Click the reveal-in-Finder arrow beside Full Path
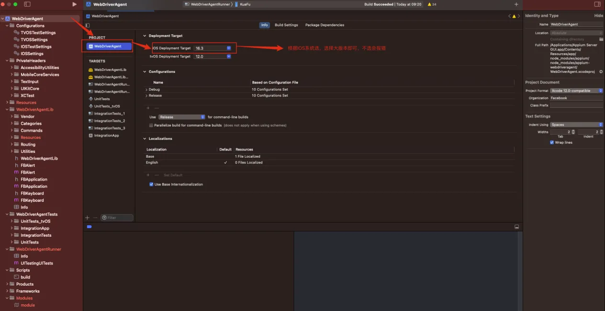 pyautogui.click(x=601, y=71)
